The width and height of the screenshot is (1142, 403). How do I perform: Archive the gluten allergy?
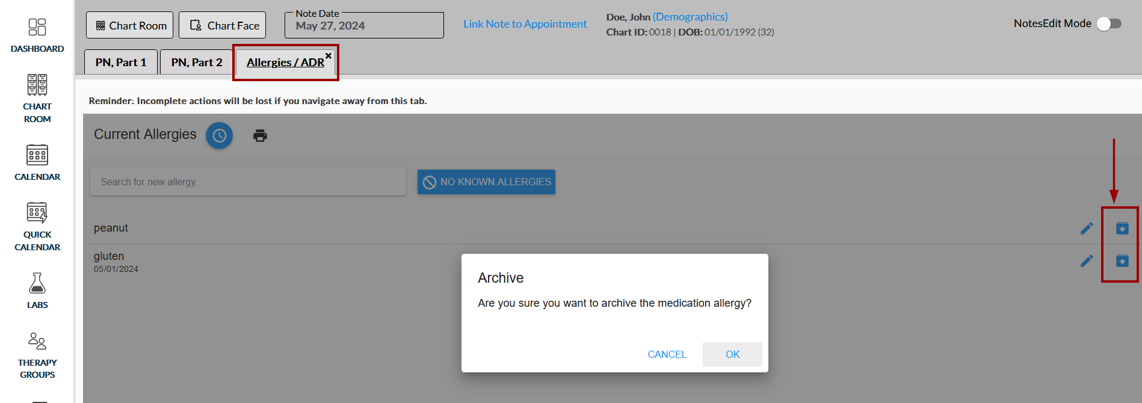tap(1122, 261)
